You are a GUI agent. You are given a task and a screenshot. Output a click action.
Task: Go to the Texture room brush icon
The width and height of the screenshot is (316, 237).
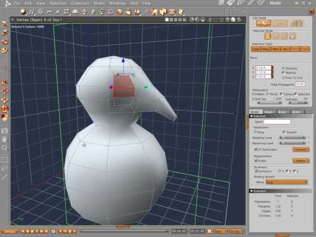tap(251, 3)
